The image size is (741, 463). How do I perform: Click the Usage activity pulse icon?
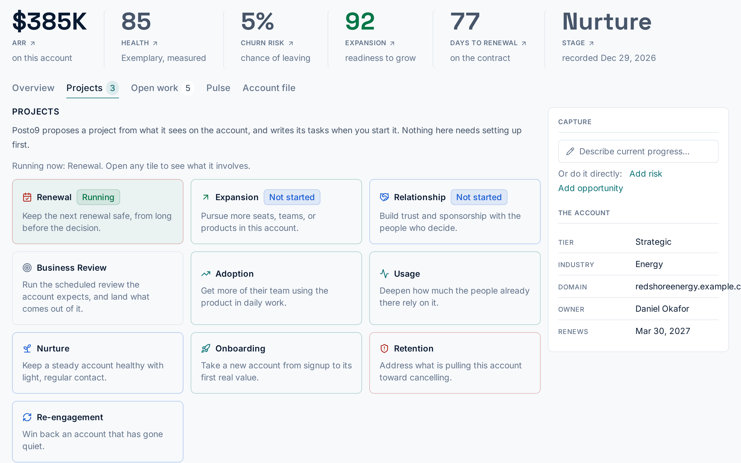(384, 274)
